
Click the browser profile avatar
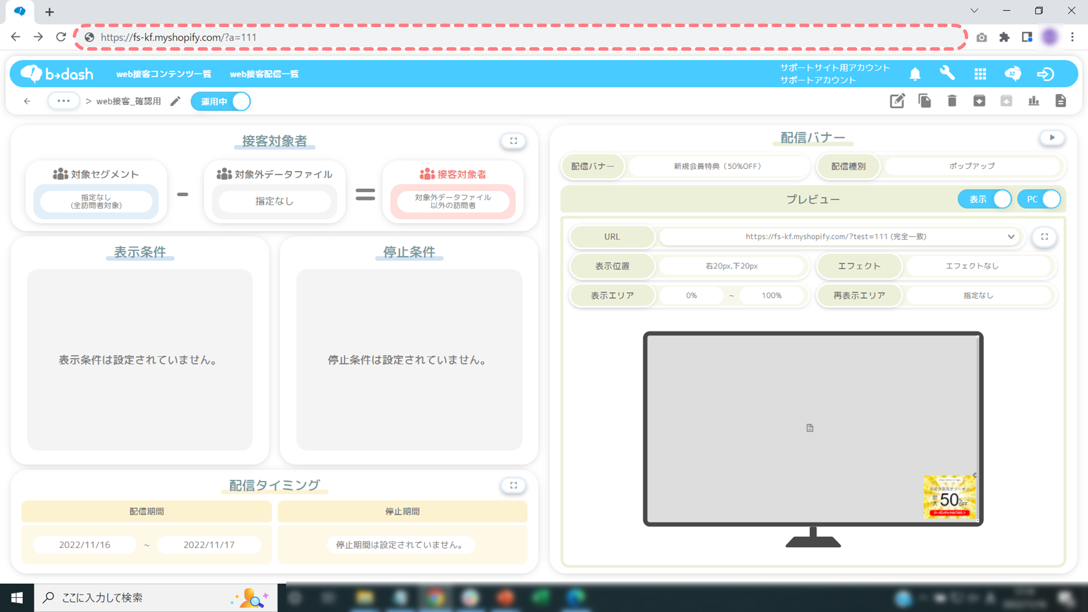(1050, 37)
